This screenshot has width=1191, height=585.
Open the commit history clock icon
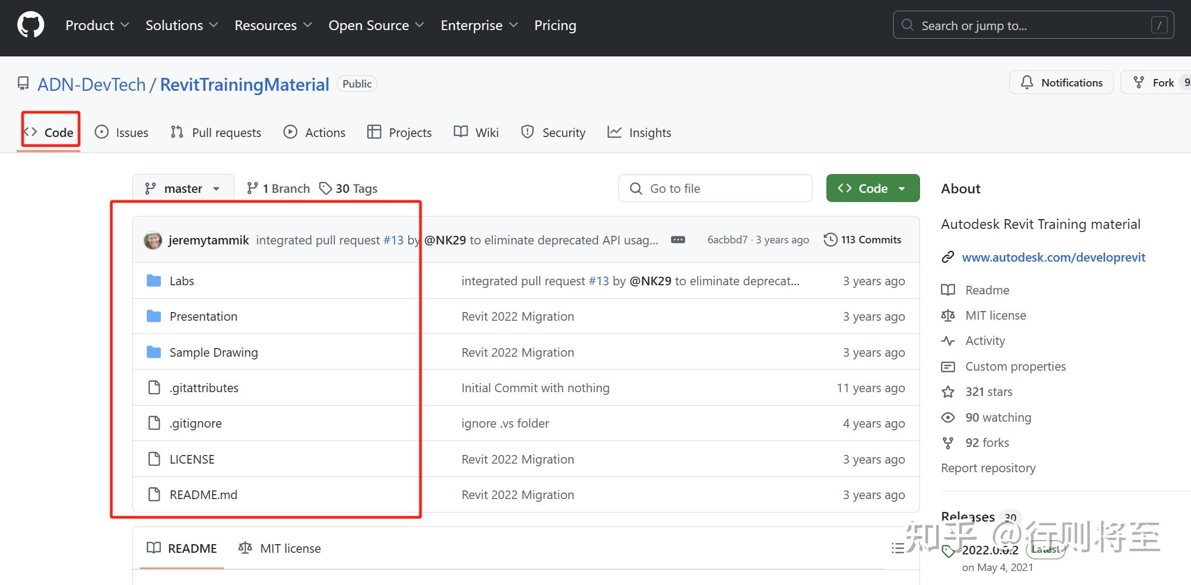(830, 240)
